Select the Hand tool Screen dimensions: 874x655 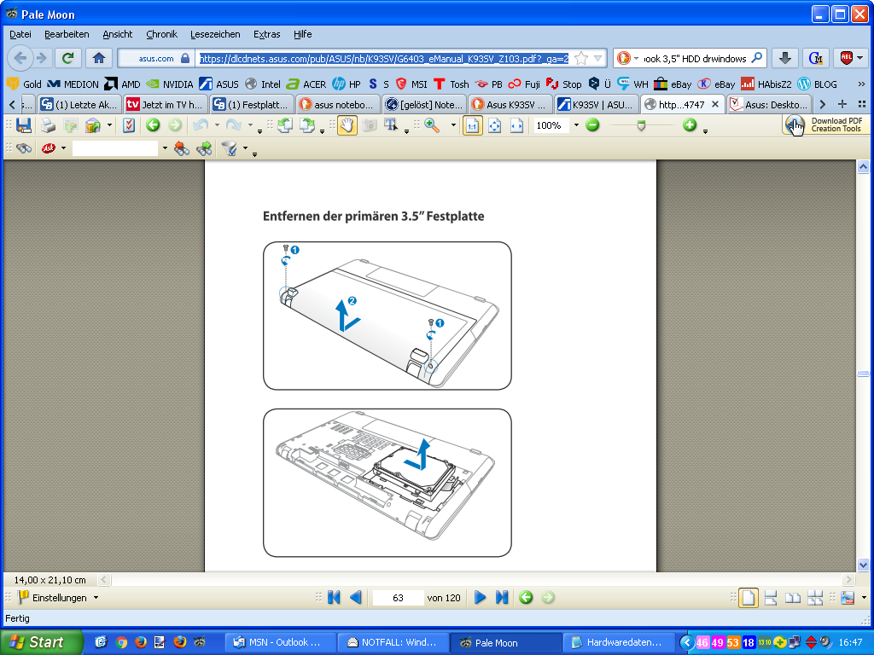point(347,125)
